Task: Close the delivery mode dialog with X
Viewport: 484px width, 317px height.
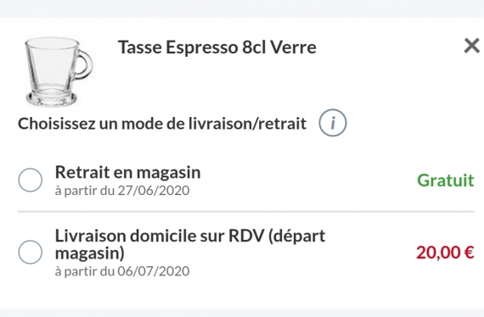Action: tap(471, 46)
